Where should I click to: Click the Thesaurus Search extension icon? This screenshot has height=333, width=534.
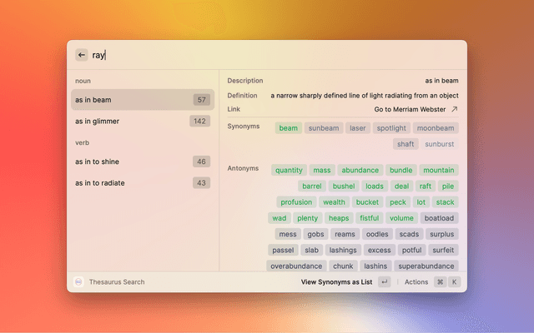[78, 282]
